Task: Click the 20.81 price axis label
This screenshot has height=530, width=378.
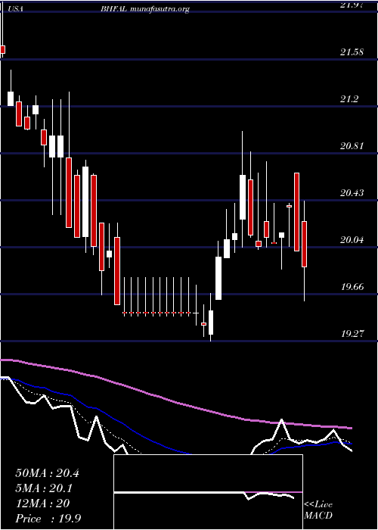Action: [x=352, y=146]
